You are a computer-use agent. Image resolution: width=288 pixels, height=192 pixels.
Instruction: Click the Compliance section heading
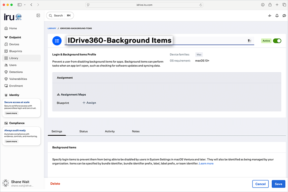pyautogui.click(x=17, y=123)
